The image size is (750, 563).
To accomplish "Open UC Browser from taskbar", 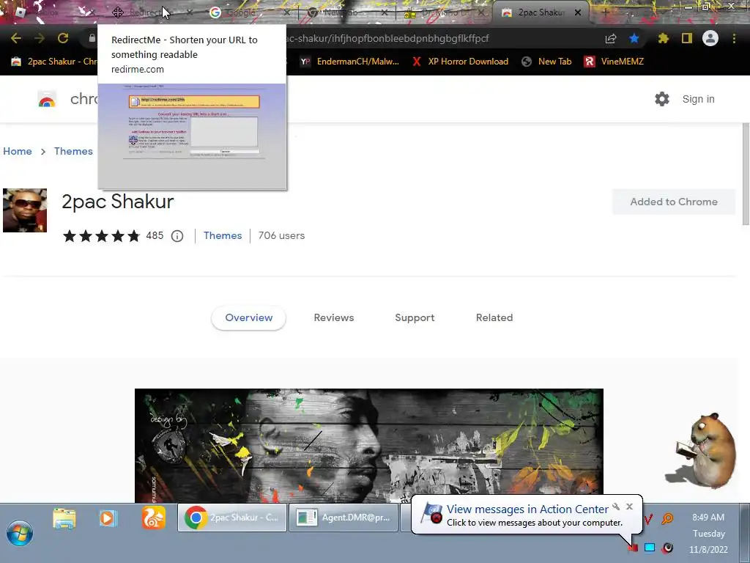I will 154,518.
